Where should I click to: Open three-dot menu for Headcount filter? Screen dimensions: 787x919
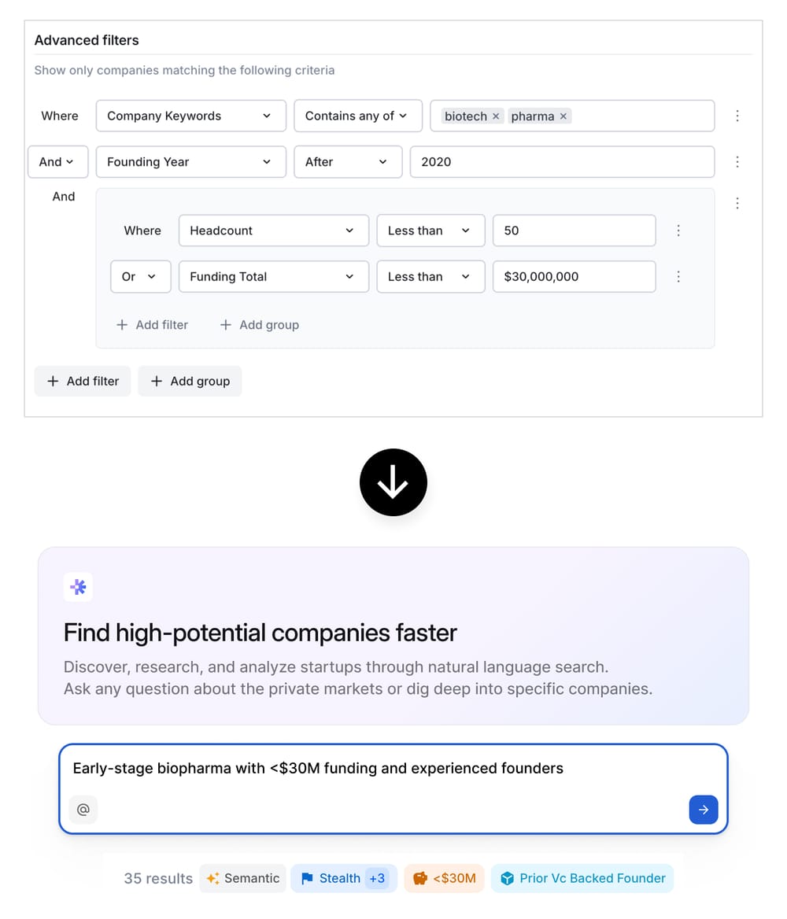(678, 231)
